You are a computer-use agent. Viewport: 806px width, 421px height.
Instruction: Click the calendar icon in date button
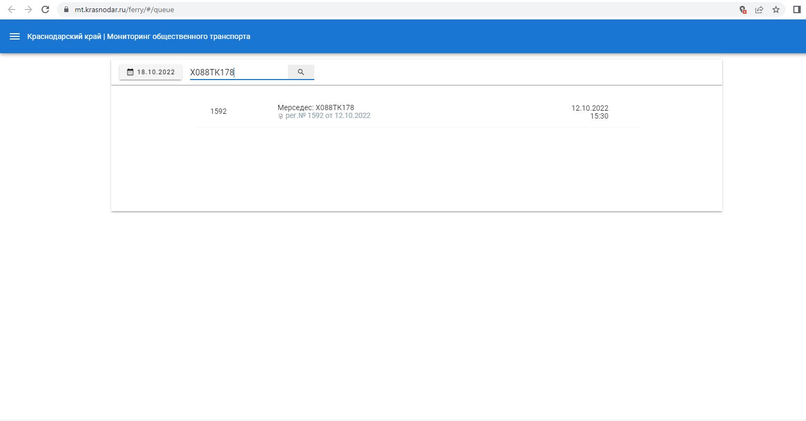point(130,72)
